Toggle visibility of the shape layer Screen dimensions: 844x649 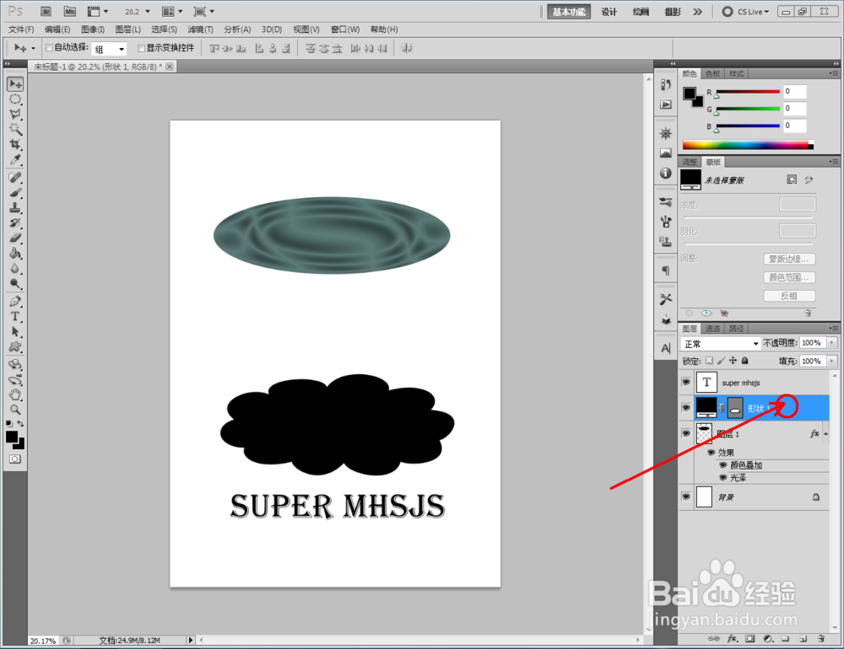tap(685, 408)
